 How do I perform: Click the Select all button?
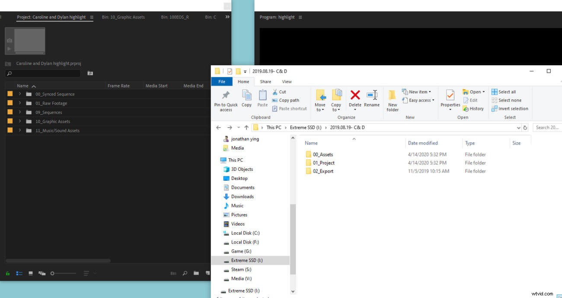pos(504,92)
